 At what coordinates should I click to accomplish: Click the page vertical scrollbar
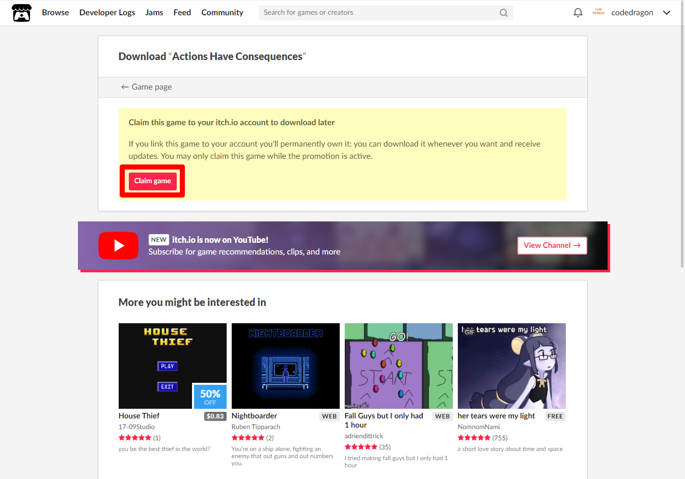tap(682, 135)
